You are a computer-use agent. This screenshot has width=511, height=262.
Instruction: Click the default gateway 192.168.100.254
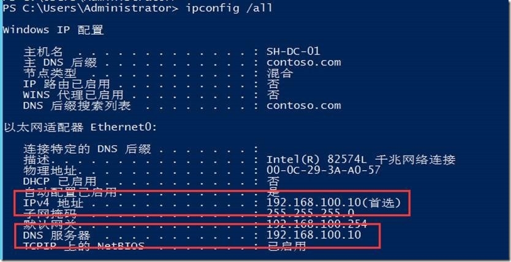(x=317, y=224)
